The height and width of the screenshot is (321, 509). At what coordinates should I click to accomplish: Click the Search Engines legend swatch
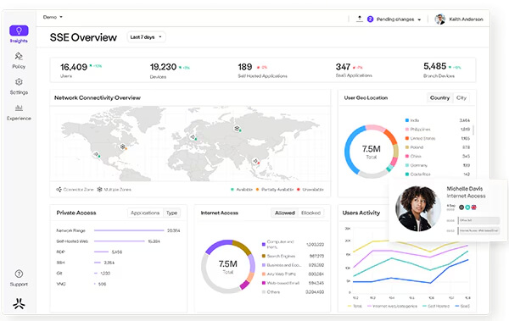[x=264, y=256]
